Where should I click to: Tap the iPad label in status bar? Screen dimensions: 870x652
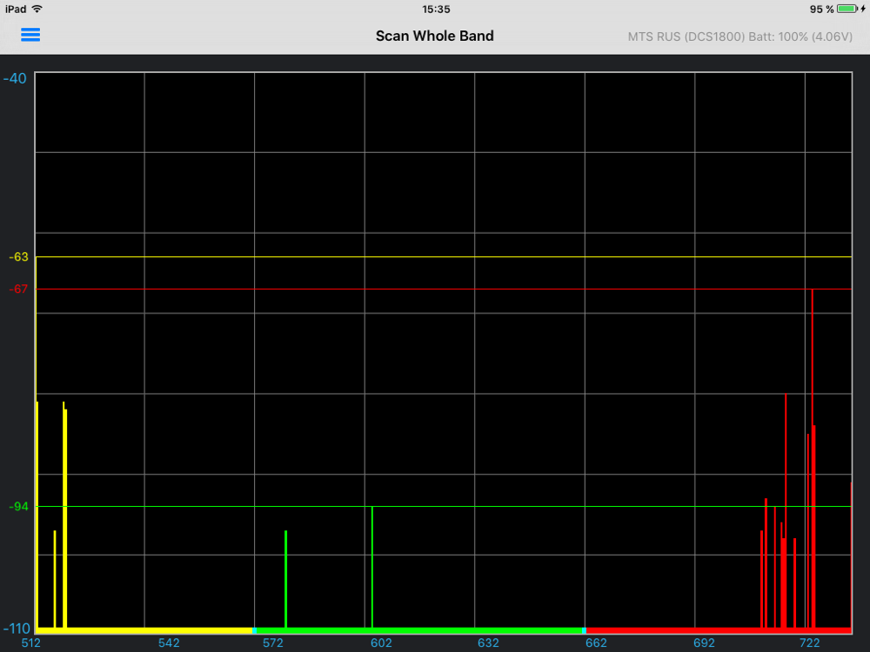coord(16,10)
